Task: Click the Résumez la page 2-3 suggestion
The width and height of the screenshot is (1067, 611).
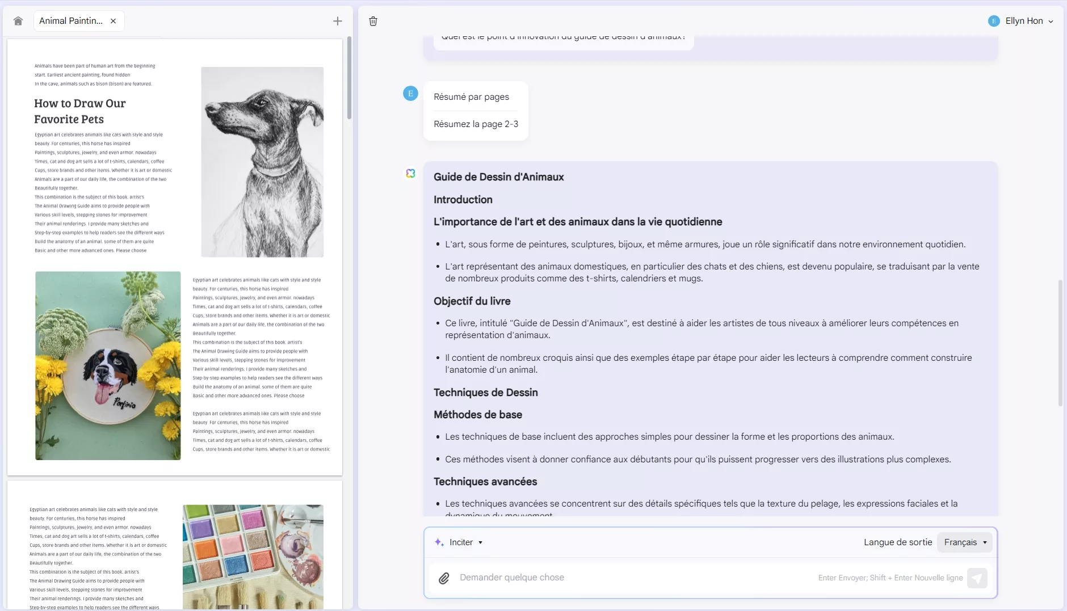Action: tap(476, 124)
